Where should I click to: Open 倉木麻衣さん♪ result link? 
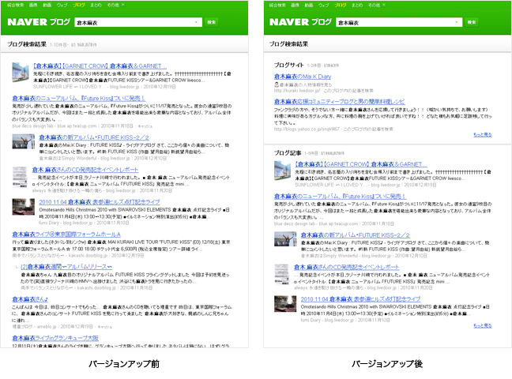[30, 299]
